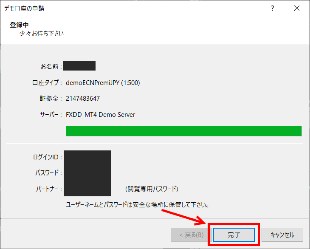Select the demoECNPremiJPY (1:500) account type text
The height and width of the screenshot is (249, 310).
(103, 83)
